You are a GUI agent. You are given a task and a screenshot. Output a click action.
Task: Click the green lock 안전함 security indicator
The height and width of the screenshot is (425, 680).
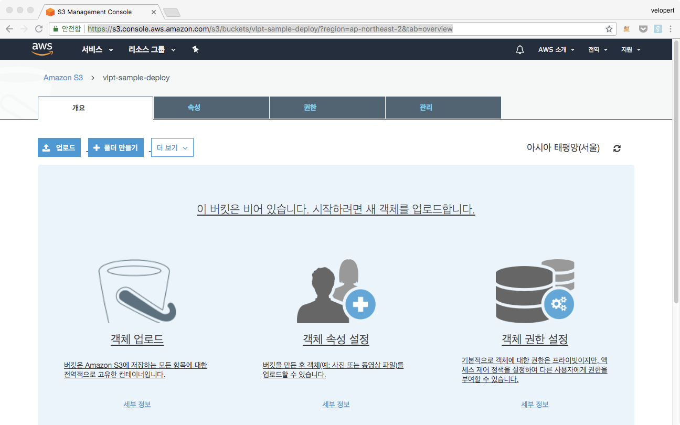67,29
